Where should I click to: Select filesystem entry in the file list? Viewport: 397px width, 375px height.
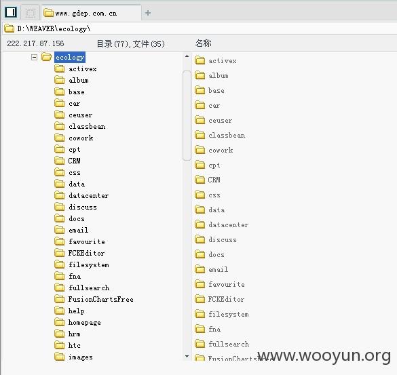point(229,314)
